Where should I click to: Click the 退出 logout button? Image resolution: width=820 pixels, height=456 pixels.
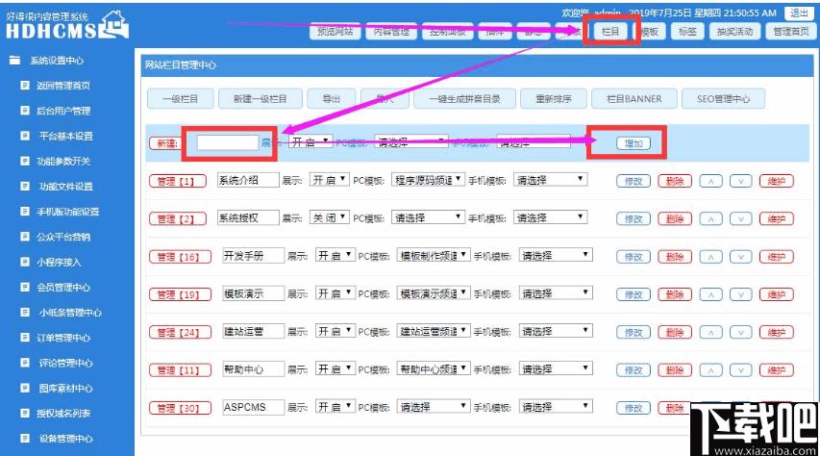click(x=798, y=13)
